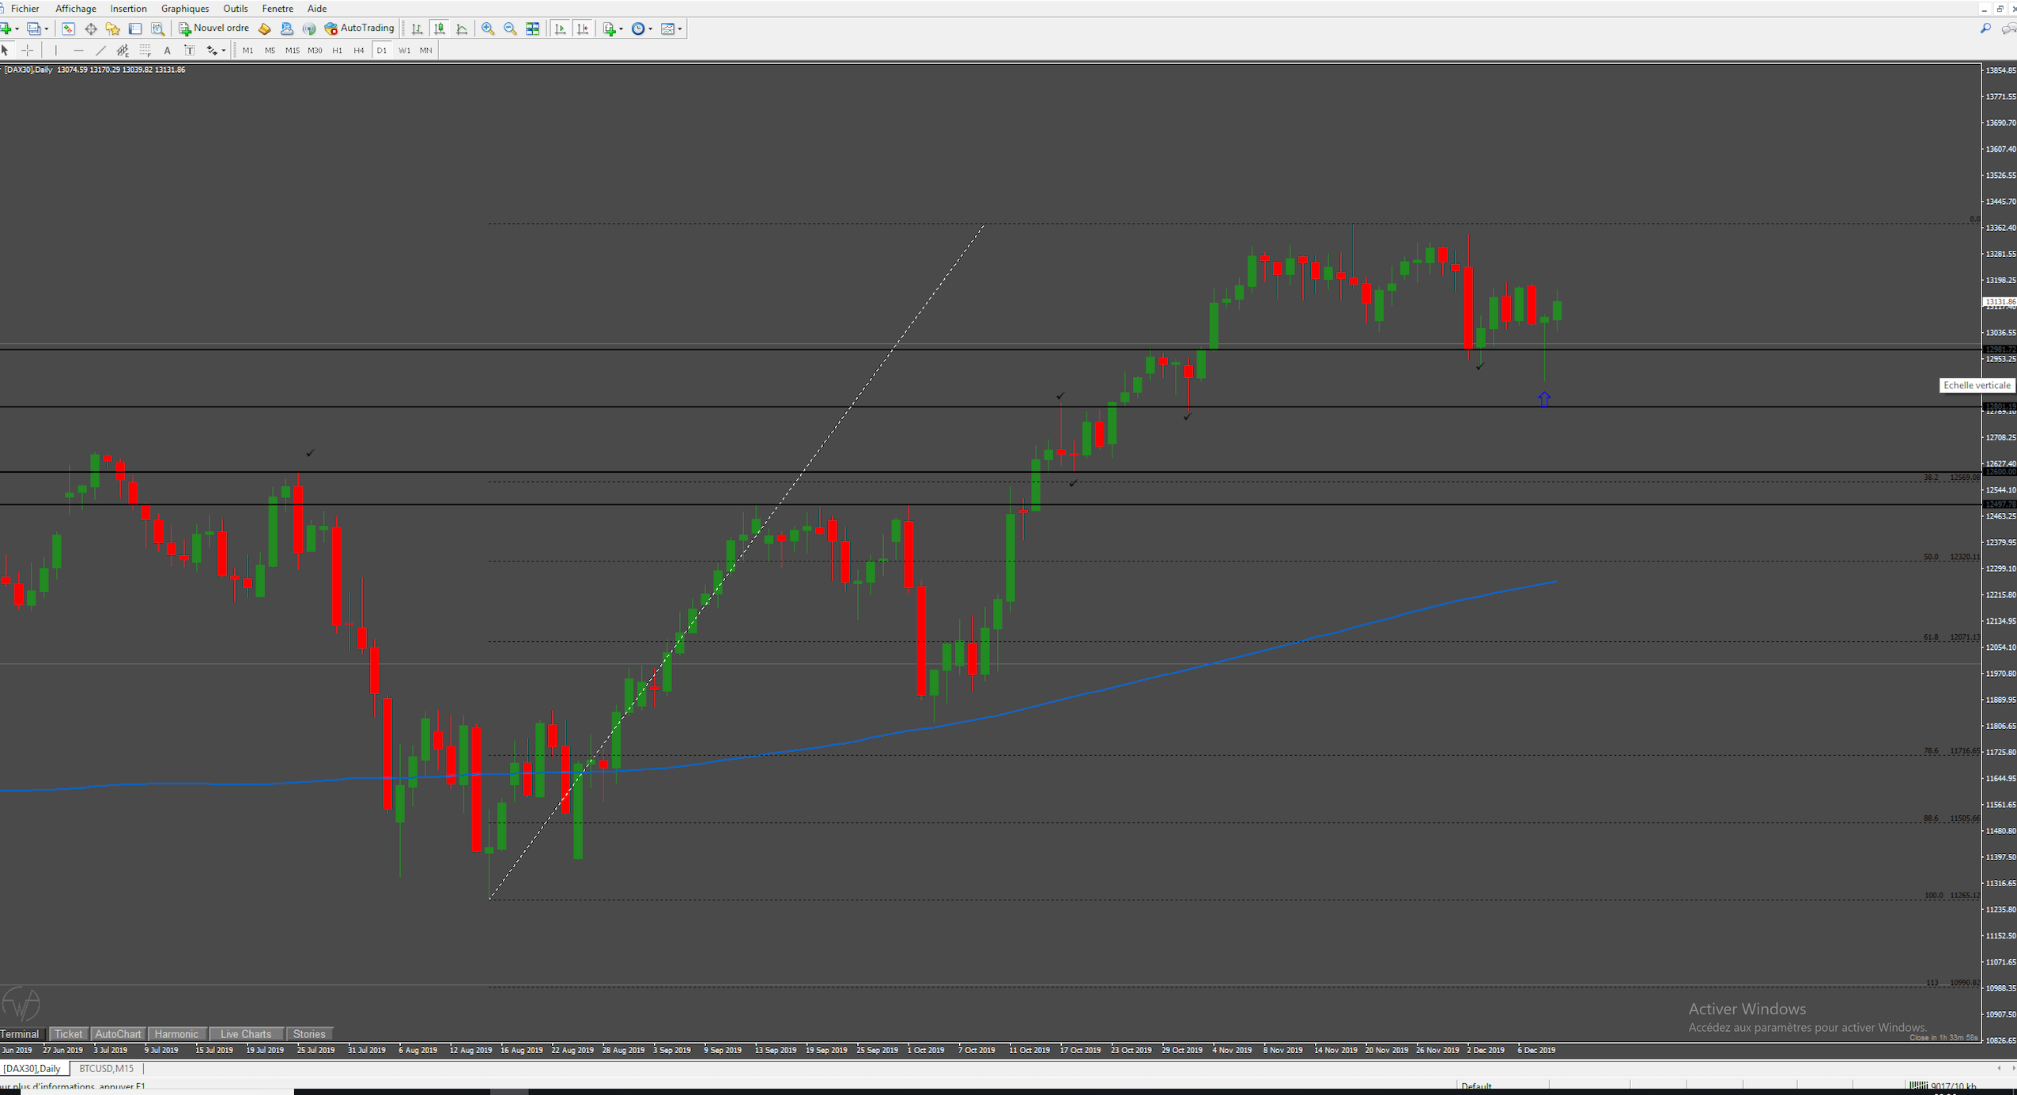
Task: Click the current price label 13131.86
Action: (x=2000, y=301)
